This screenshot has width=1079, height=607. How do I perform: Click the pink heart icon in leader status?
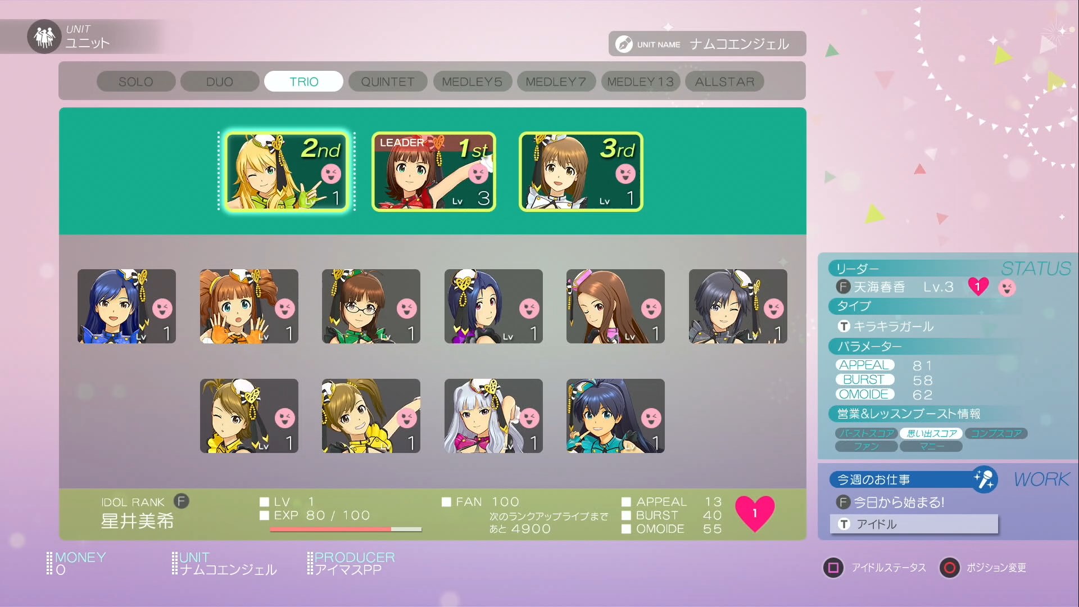pyautogui.click(x=978, y=287)
